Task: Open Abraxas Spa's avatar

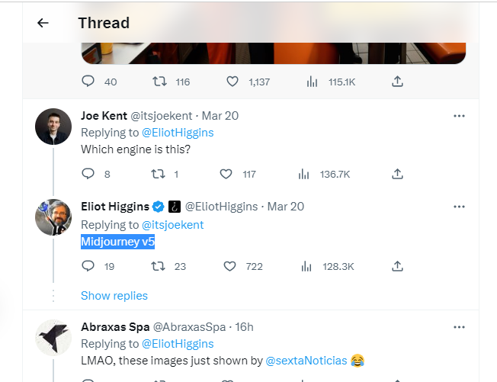Action: [x=53, y=338]
